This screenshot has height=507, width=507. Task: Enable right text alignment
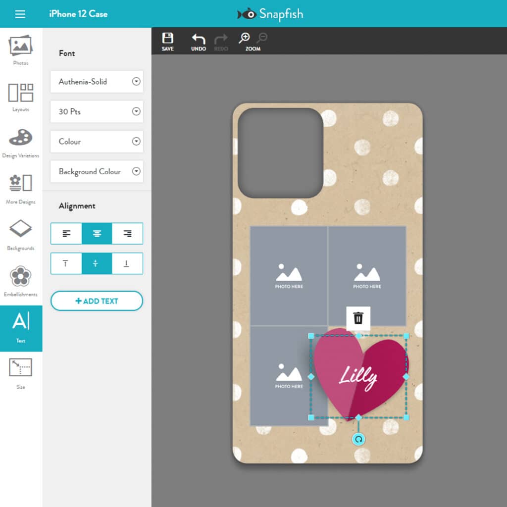point(127,233)
